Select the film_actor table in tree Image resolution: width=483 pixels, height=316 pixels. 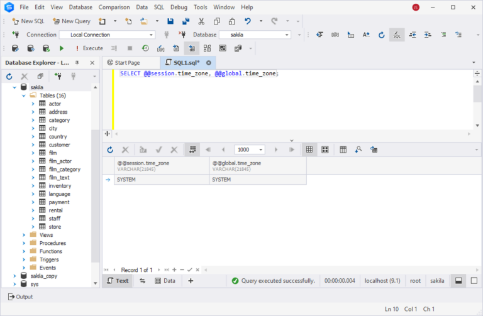point(60,161)
